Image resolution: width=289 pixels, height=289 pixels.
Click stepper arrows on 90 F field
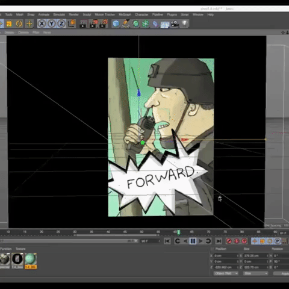160,241
